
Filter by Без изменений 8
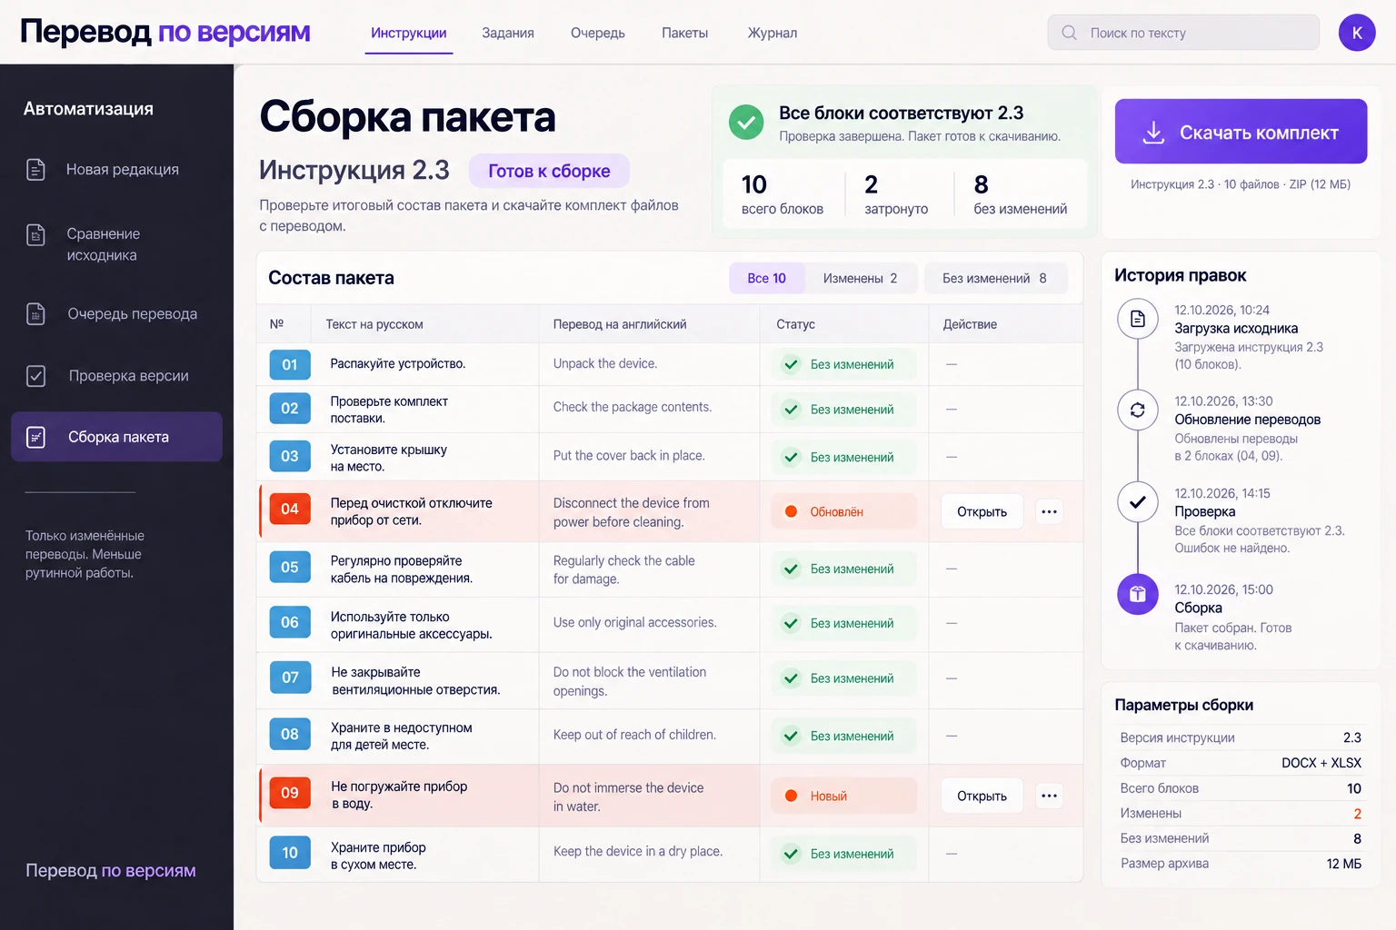995,278
